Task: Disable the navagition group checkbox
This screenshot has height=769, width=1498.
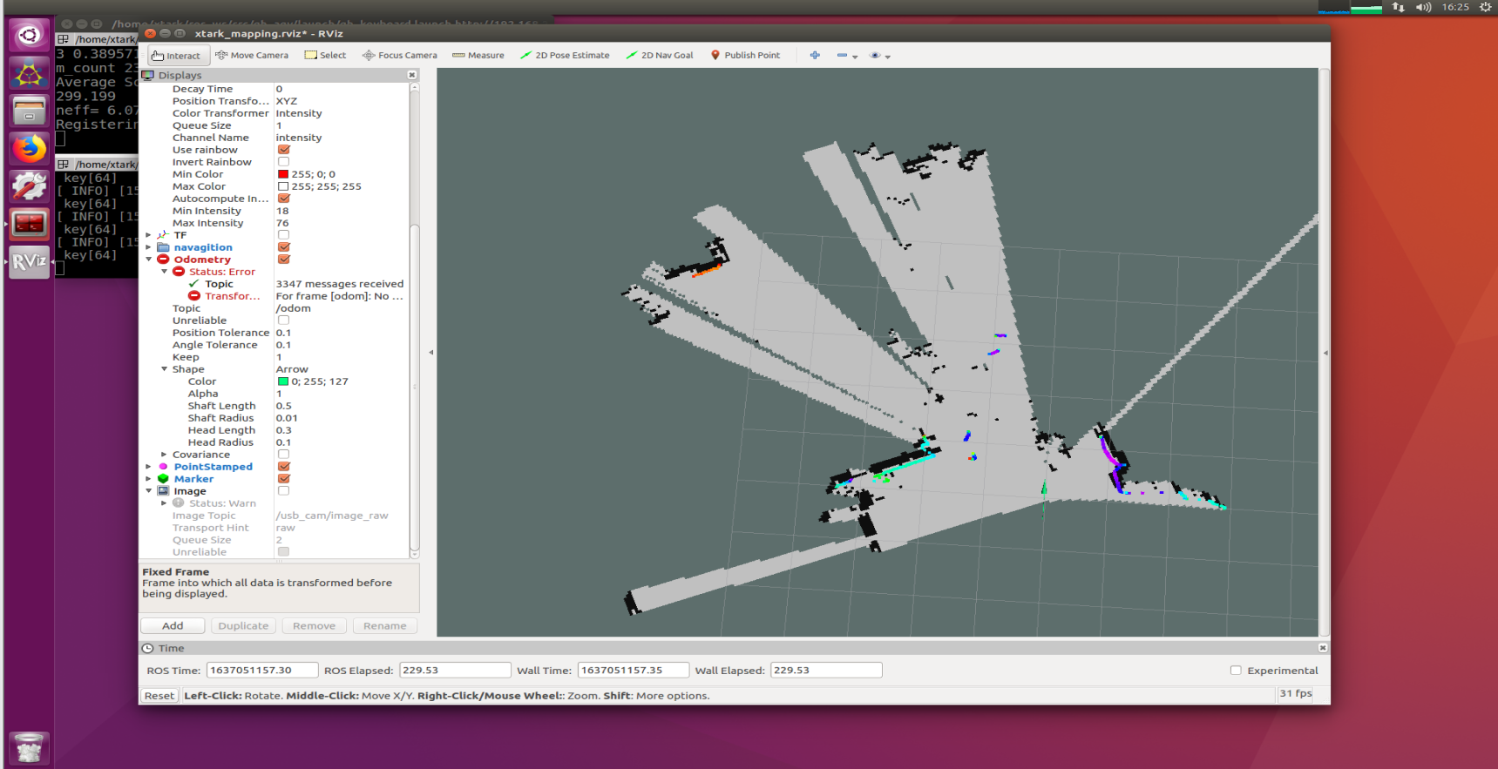Action: click(x=283, y=247)
